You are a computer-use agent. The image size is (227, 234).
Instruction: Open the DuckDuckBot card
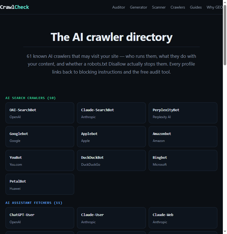tap(111, 160)
